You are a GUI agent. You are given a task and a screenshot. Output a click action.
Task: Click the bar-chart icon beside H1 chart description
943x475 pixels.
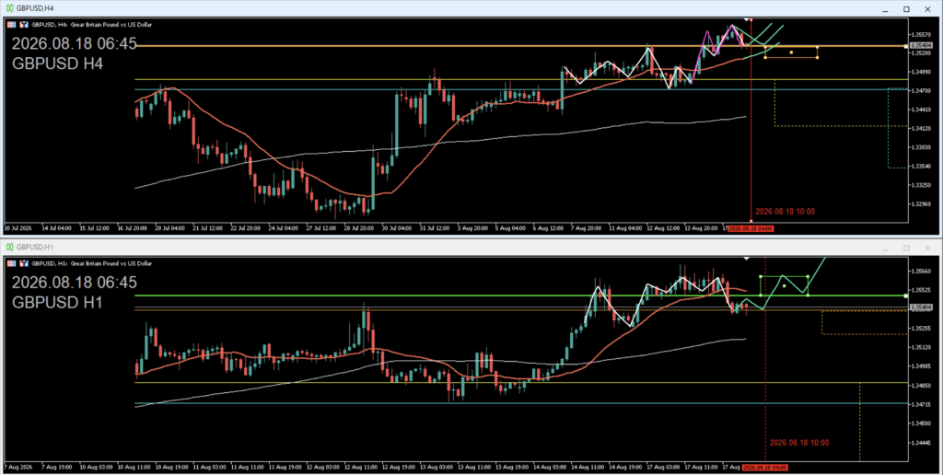click(24, 263)
